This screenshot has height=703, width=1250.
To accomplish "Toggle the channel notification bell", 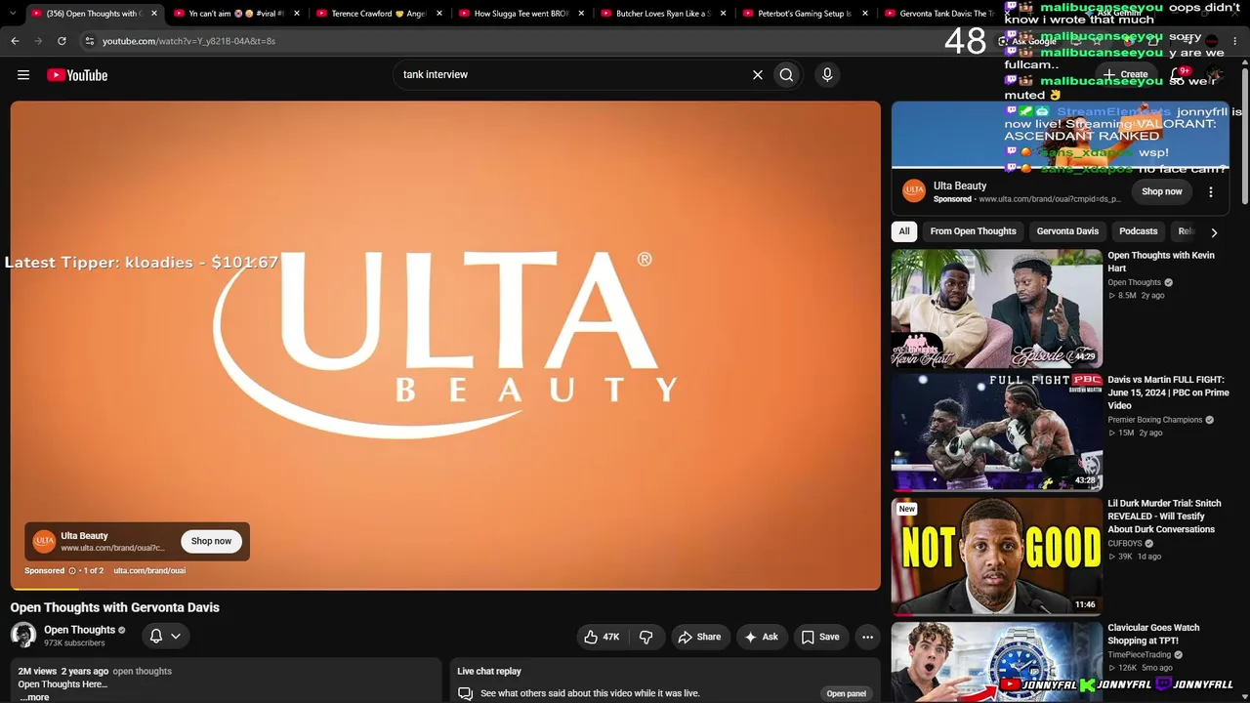I will (x=156, y=636).
